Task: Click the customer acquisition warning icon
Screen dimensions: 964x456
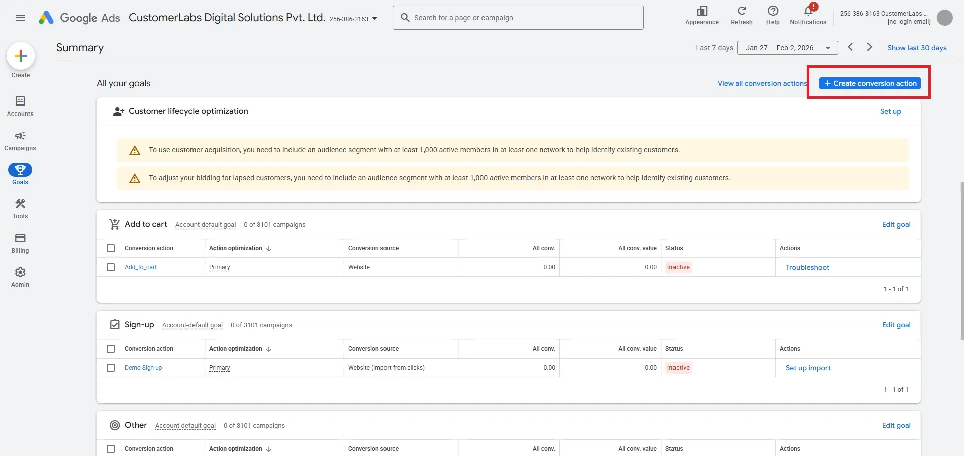Action: [x=135, y=150]
